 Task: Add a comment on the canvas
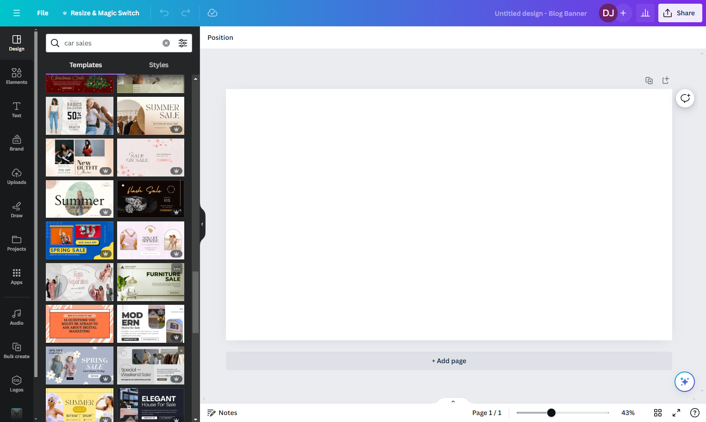(685, 98)
